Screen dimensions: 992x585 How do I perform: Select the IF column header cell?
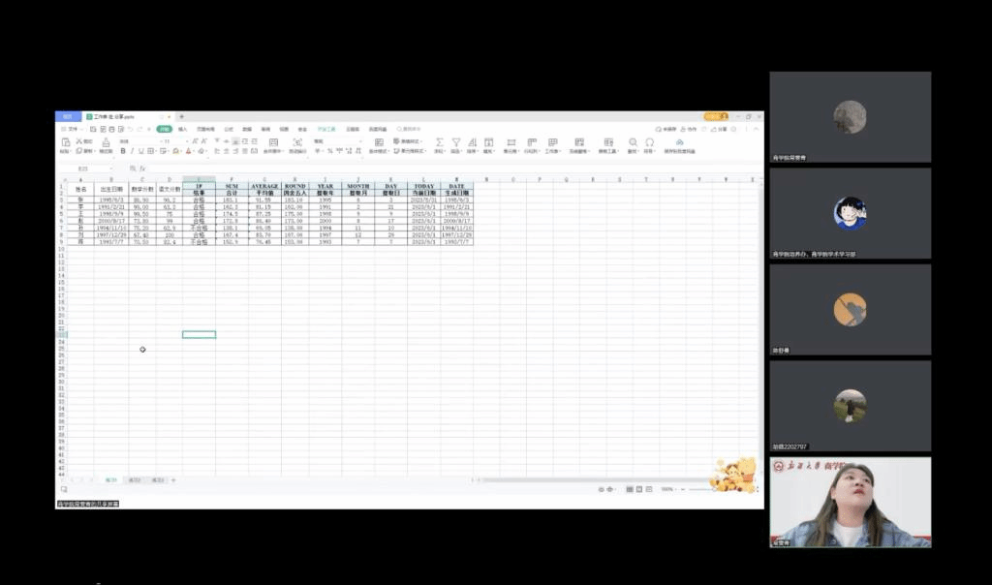coord(199,186)
